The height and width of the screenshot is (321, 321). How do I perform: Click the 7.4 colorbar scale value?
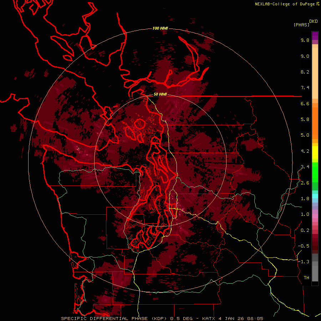click(305, 88)
